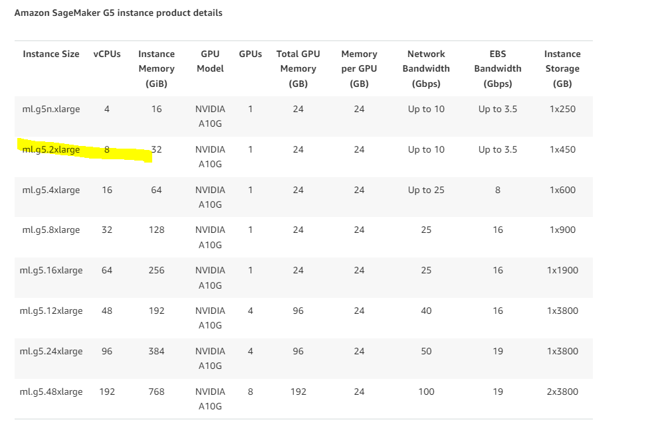The image size is (650, 424).
Task: Click the 'Amazon SageMaker G5 instance product details' heading
Action: point(118,13)
